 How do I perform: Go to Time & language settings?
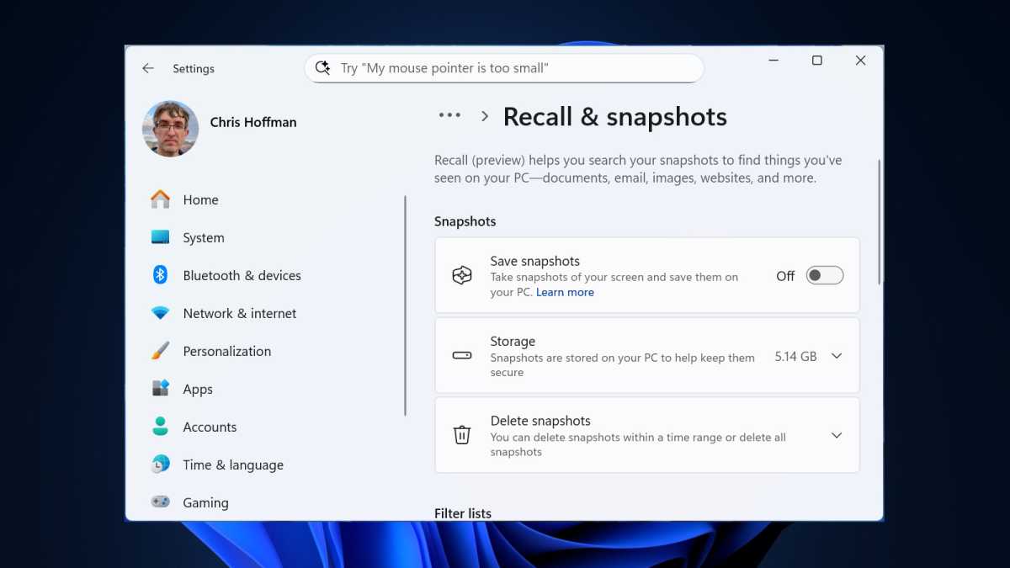pos(232,464)
